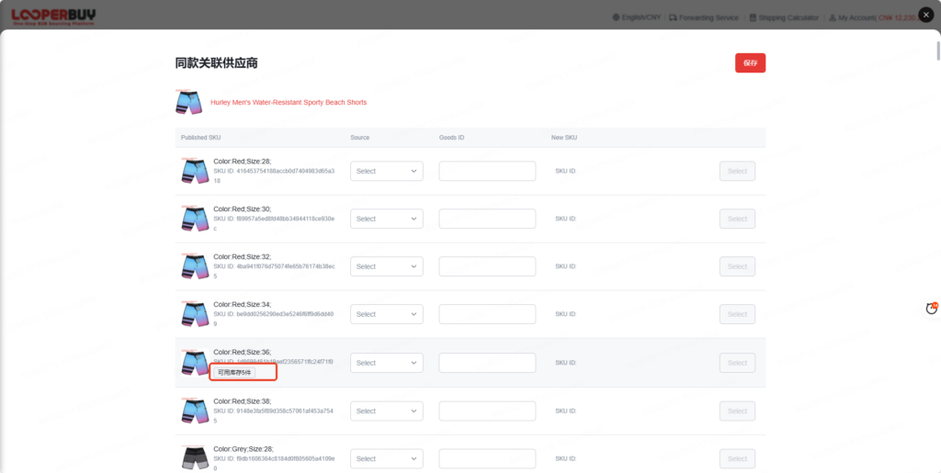The image size is (941, 473).
Task: Click New SKU Select button for Red Size 34
Action: point(737,314)
